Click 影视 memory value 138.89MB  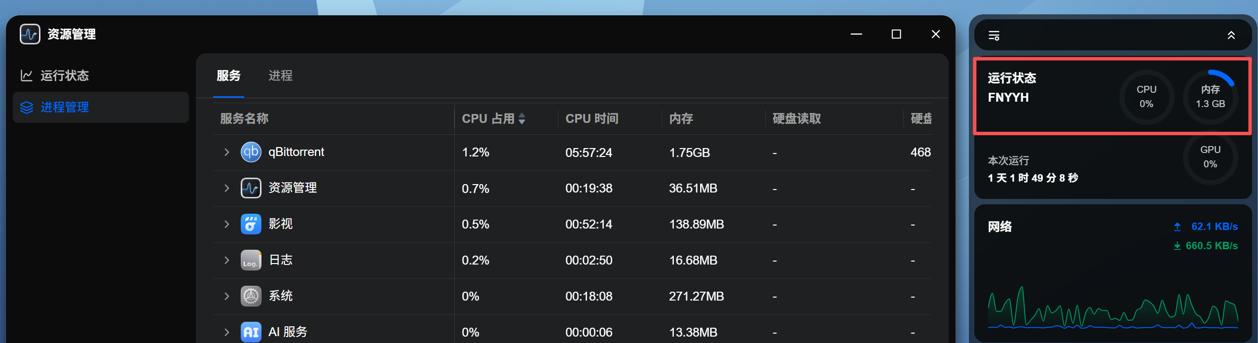696,225
